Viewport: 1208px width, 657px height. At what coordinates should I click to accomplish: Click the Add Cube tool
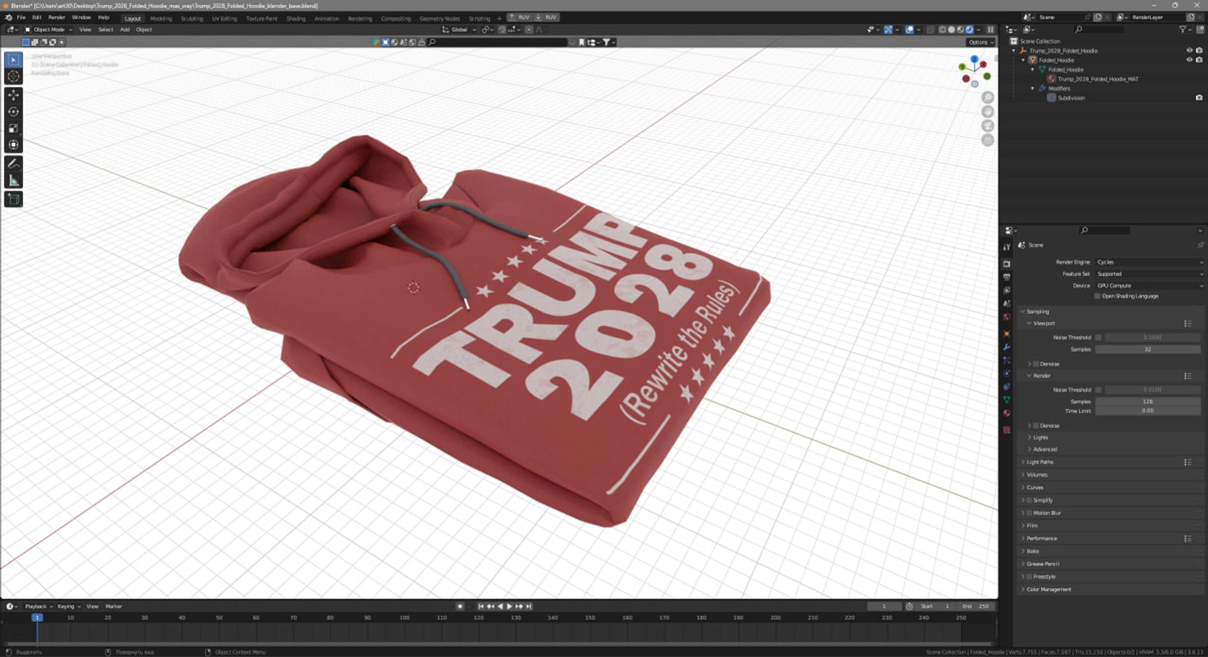click(13, 199)
